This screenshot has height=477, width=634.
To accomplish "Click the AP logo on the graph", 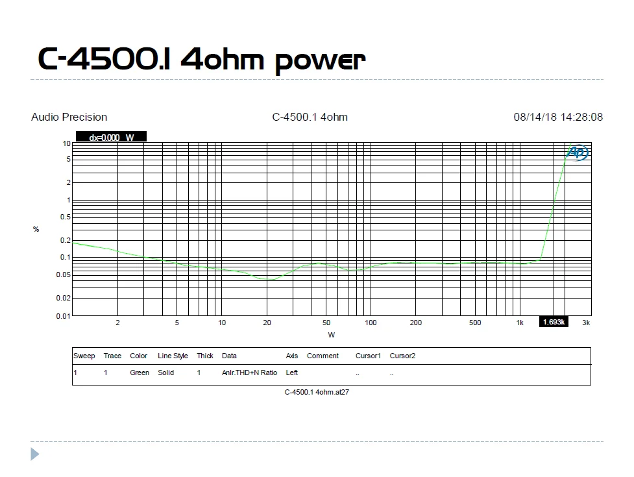I will coord(578,153).
